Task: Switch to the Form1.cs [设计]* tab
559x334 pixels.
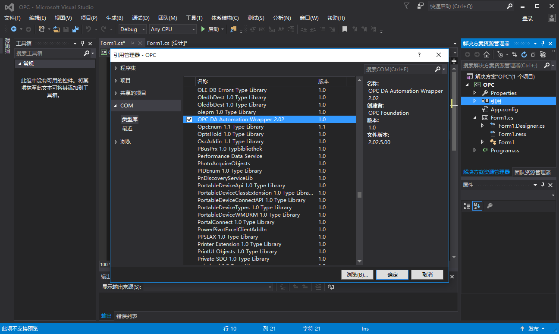Action: [167, 43]
